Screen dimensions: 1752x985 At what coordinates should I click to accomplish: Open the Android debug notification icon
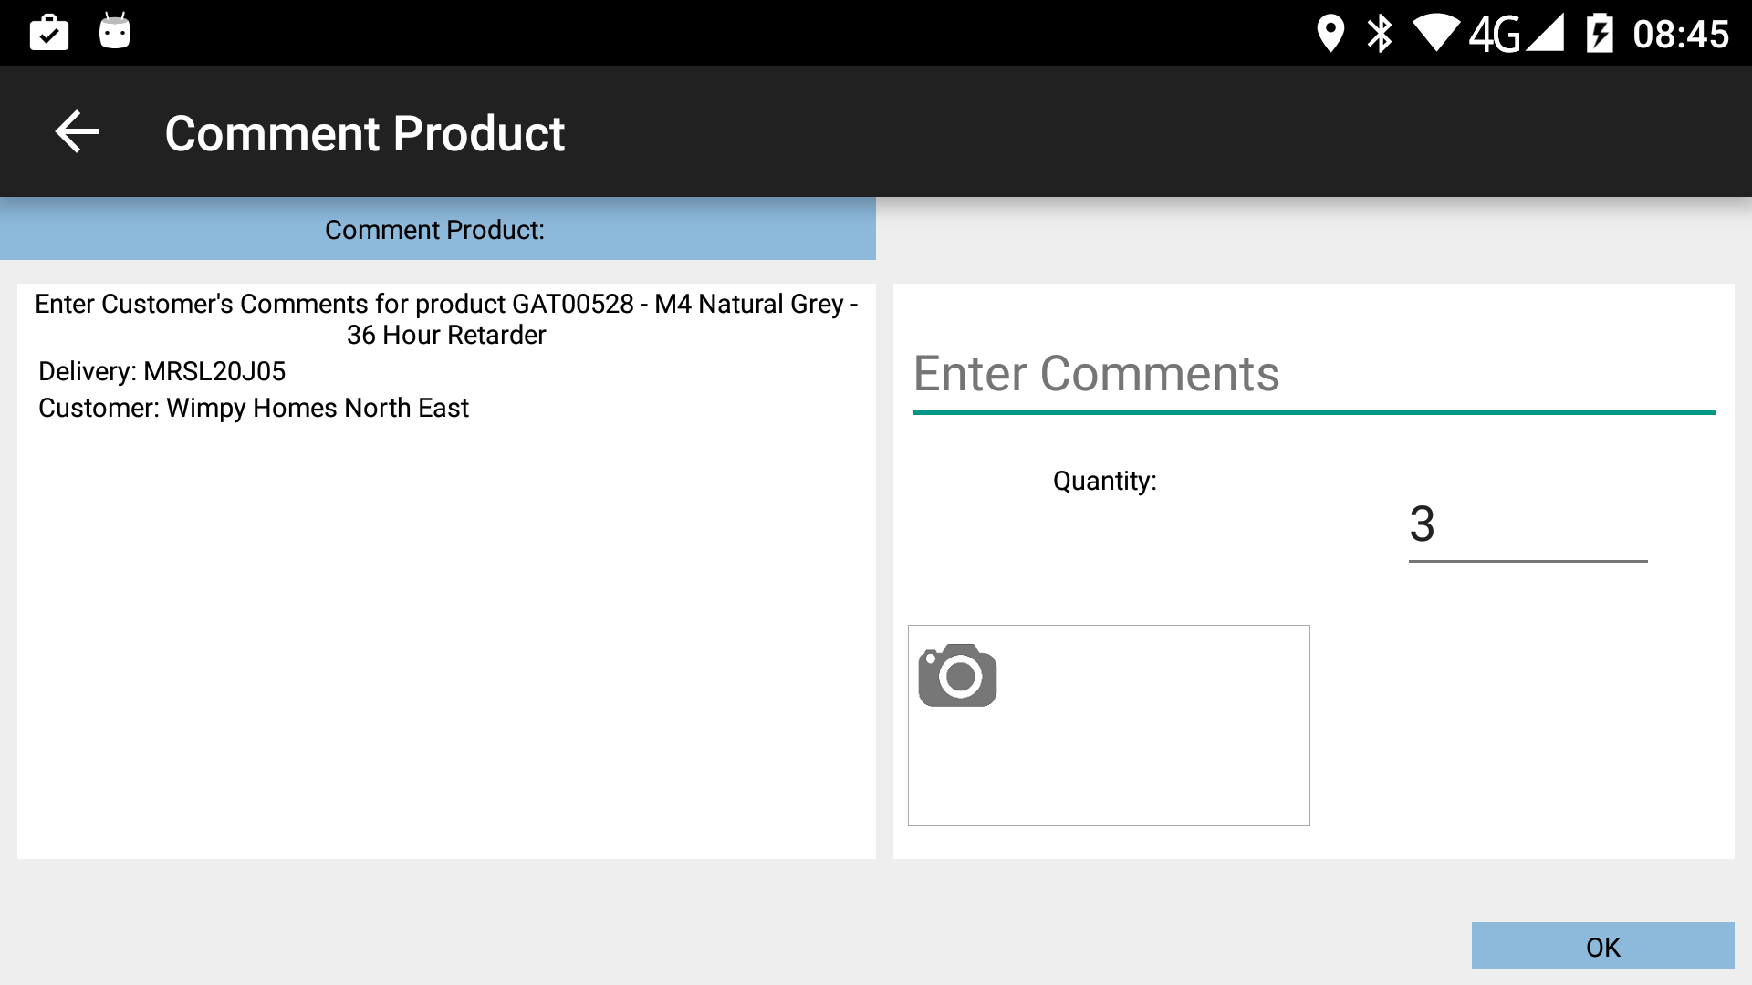(x=115, y=32)
